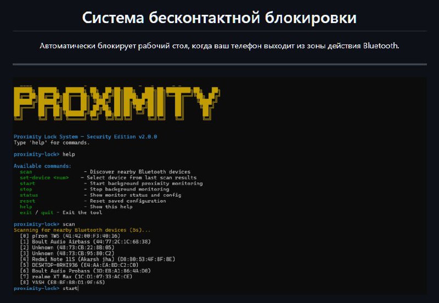Click the "Система бесконтактной блокировки" page heading

219,18
